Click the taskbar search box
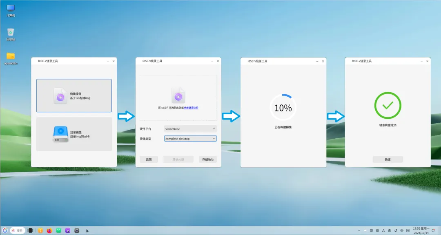This screenshot has width=441, height=235. [18, 231]
